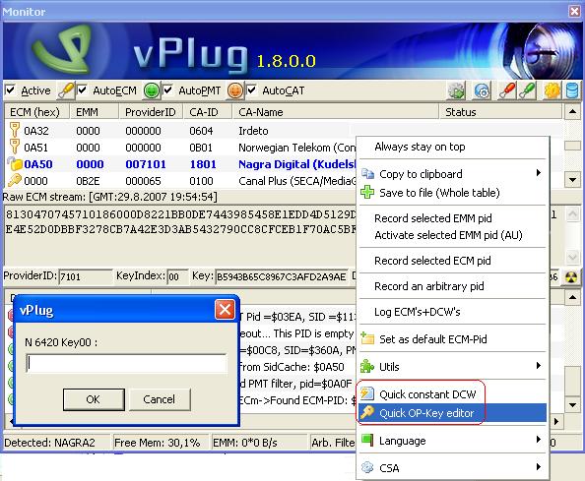Click the yellow gear toolbar icon

[x=552, y=90]
